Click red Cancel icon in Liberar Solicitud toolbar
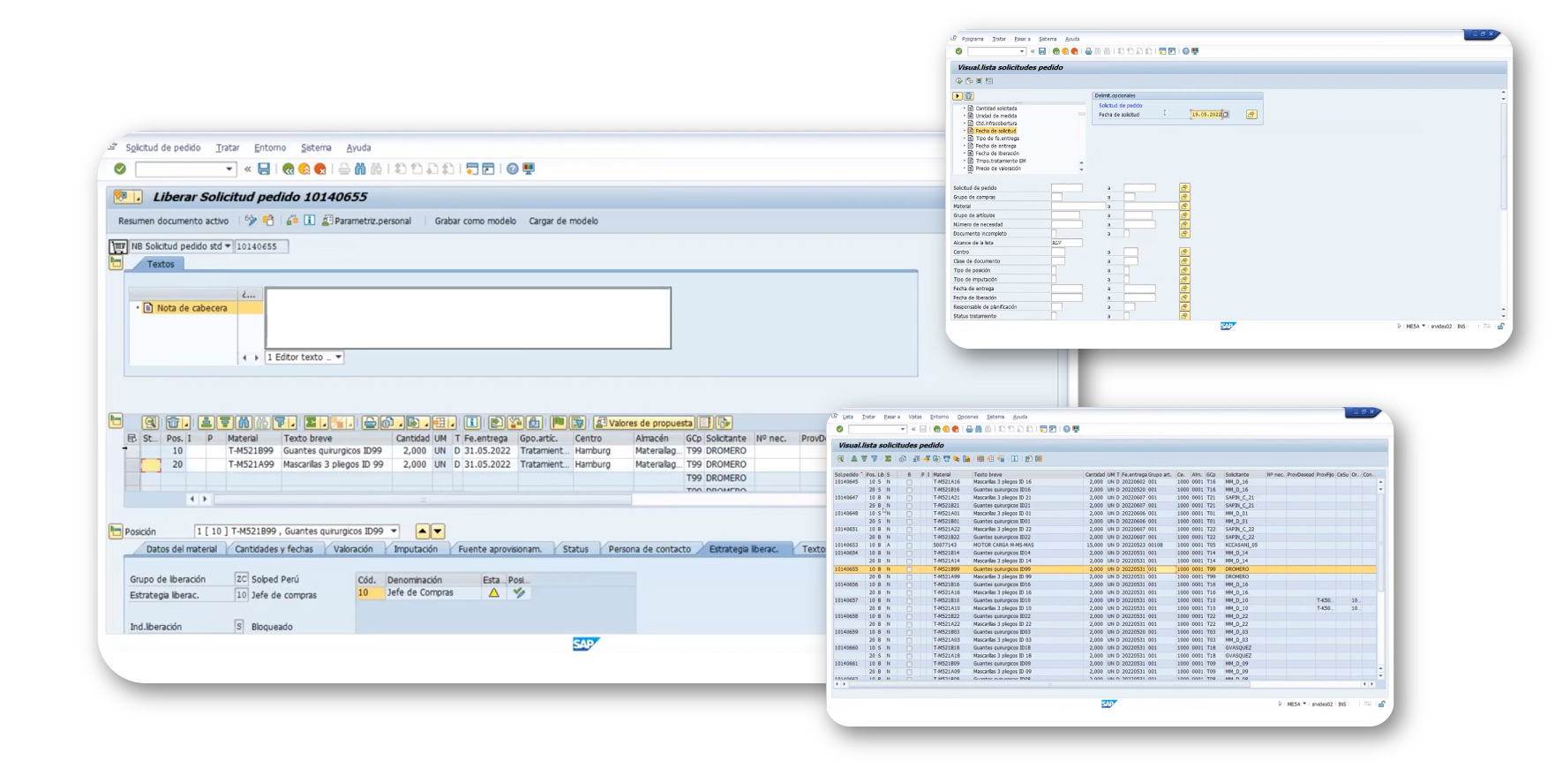This screenshot has height=768, width=1555. 320,169
